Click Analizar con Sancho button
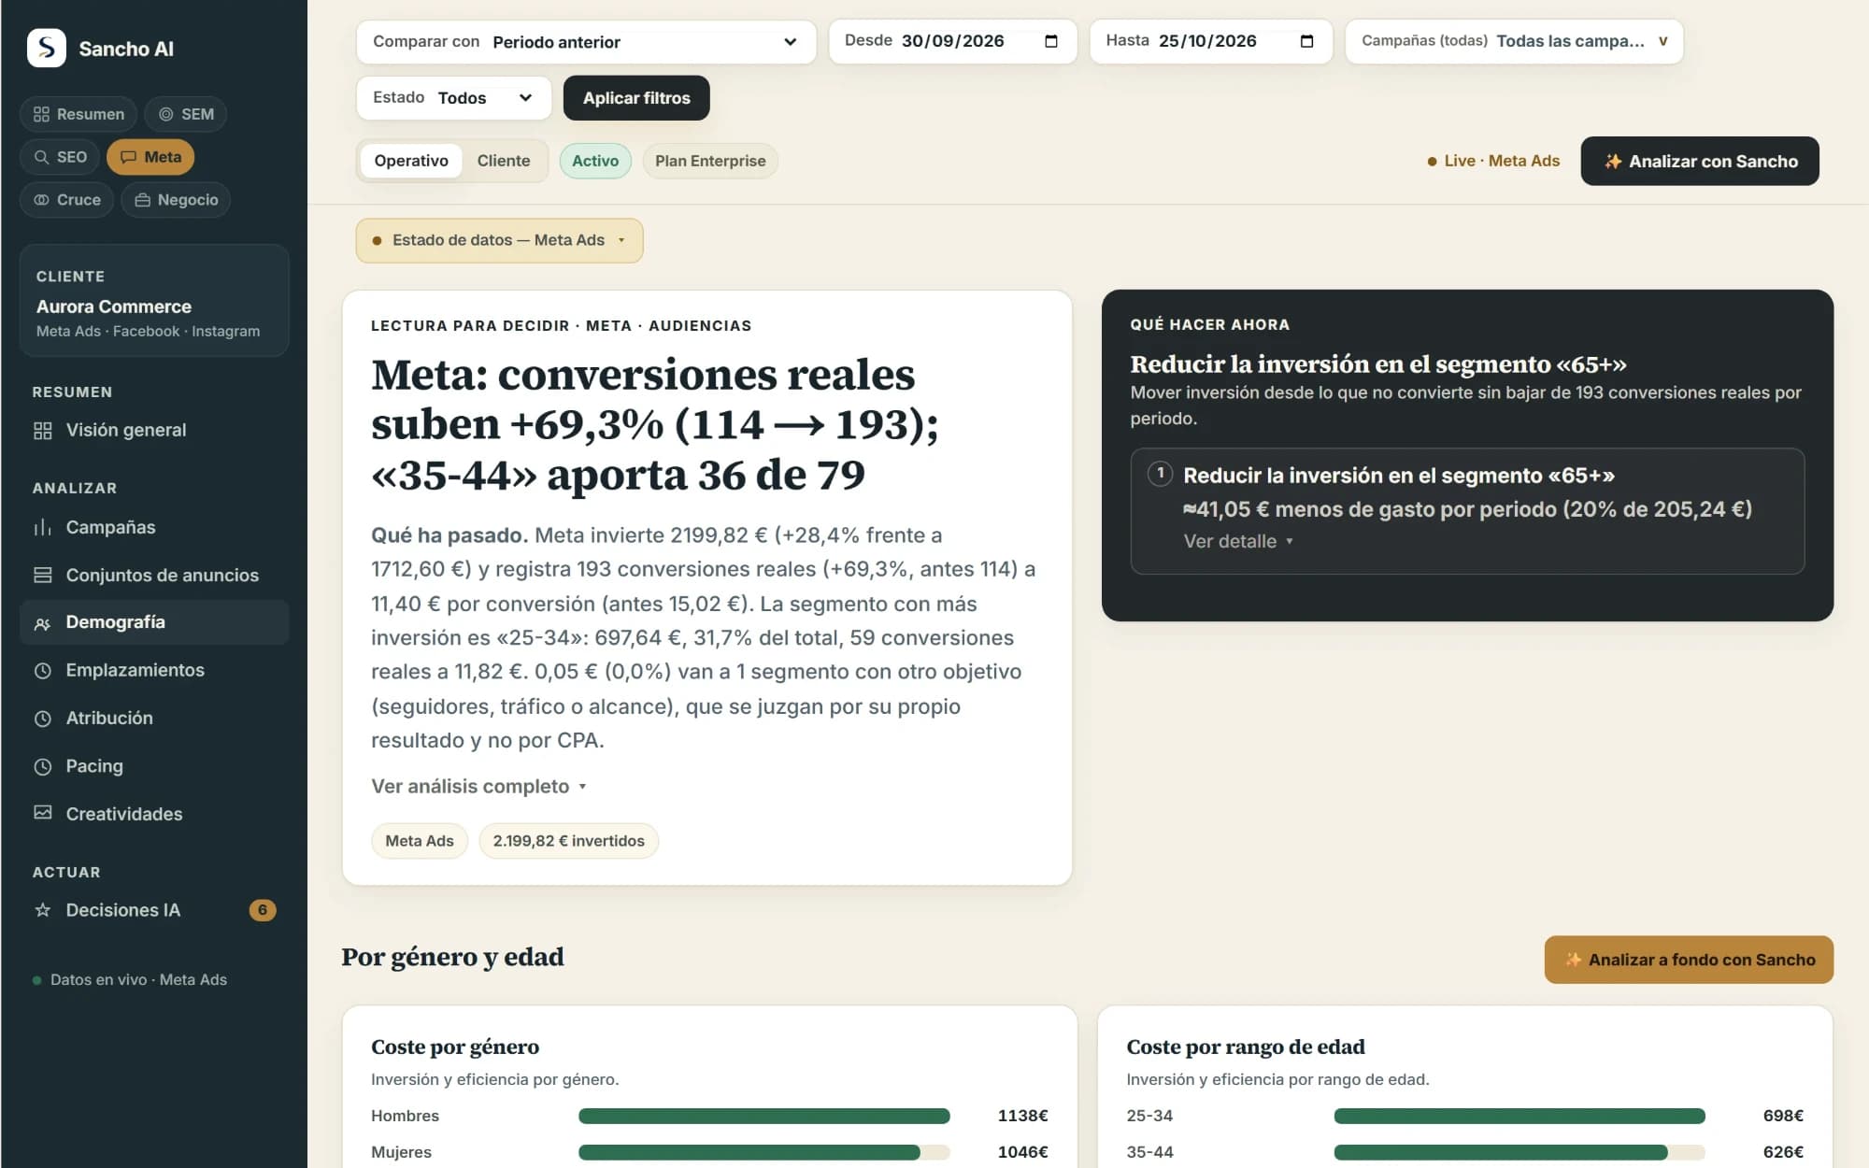This screenshot has height=1168, width=1869. point(1700,161)
